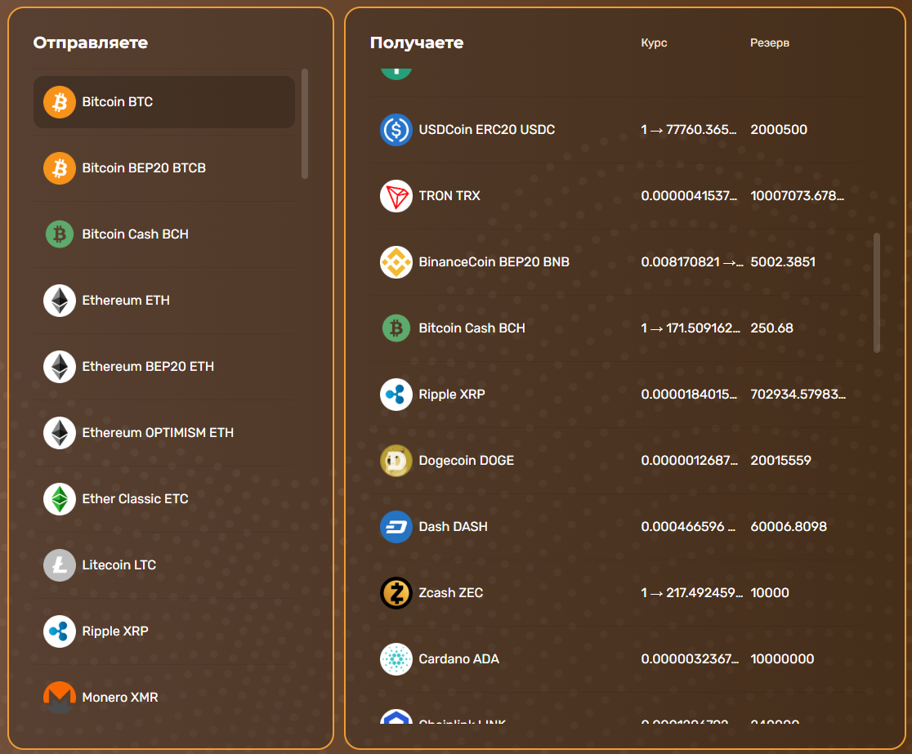Click the grey Litecoin LTC icon
This screenshot has width=912, height=754.
click(x=60, y=565)
